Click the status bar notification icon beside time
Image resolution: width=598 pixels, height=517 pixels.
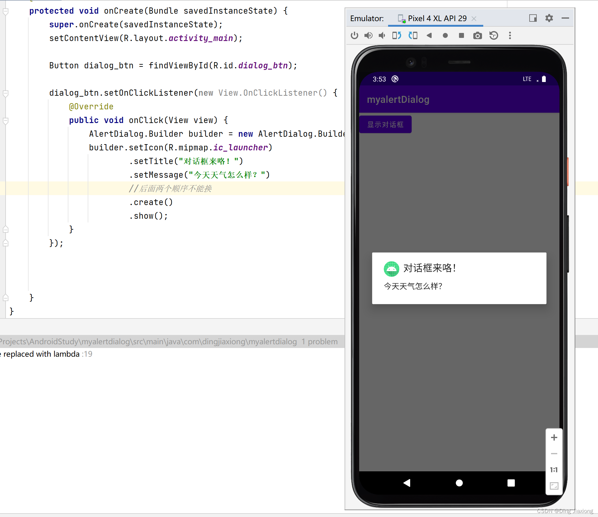[x=395, y=79]
